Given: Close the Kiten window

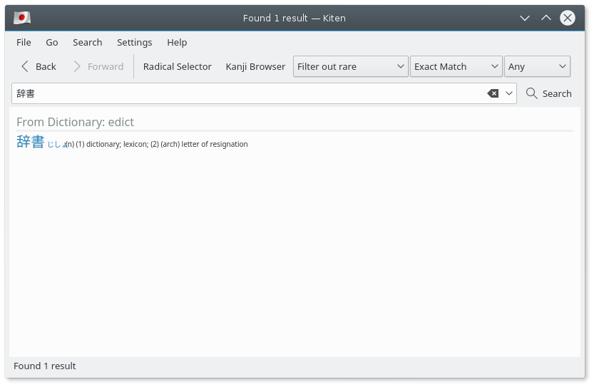Looking at the screenshot, I should coord(568,18).
